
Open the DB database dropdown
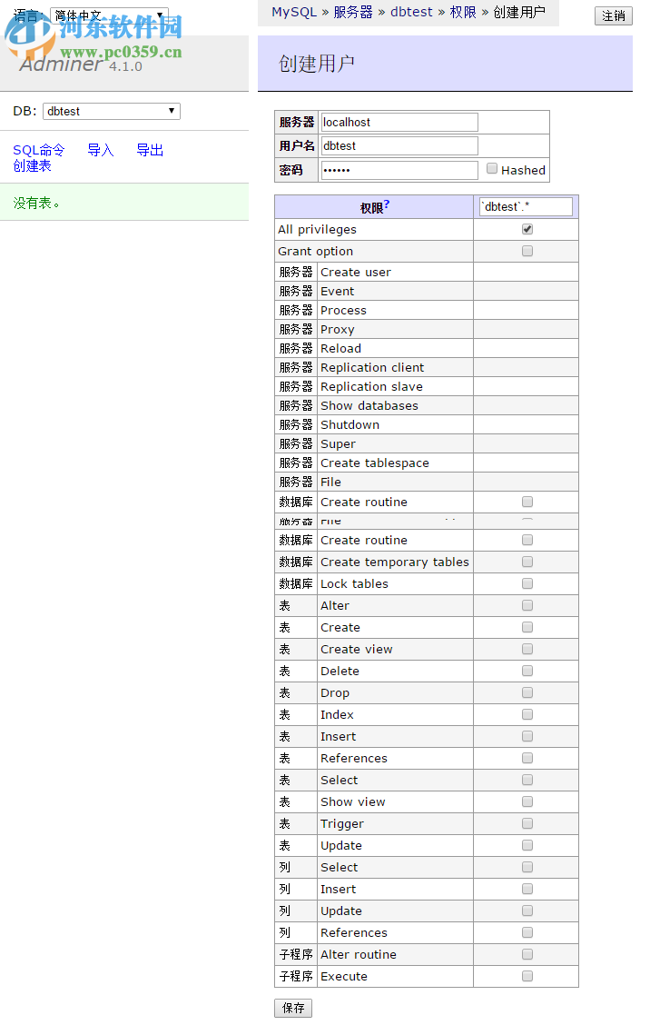tap(111, 111)
